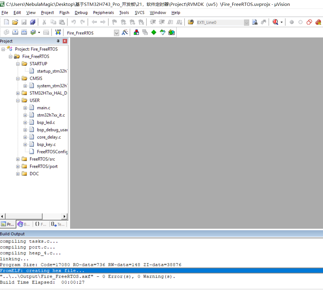The image size is (323, 290).
Task: Open the Manage Run-Time Environment
Action: 154,32
